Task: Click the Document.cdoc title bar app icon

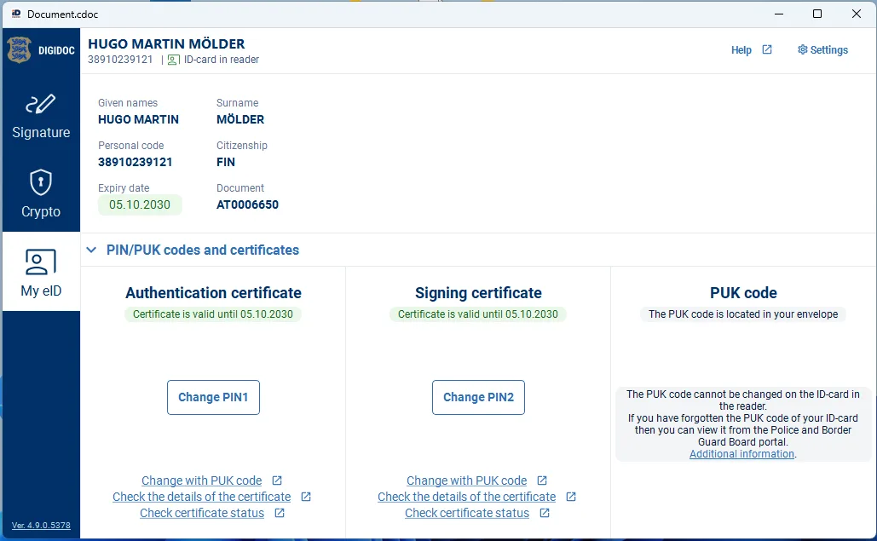Action: pos(16,14)
